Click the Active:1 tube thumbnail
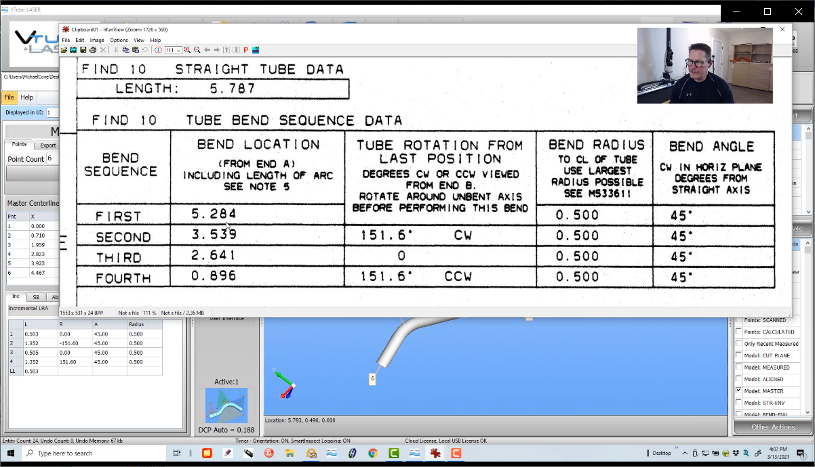Image resolution: width=815 pixels, height=467 pixels. pyautogui.click(x=226, y=406)
